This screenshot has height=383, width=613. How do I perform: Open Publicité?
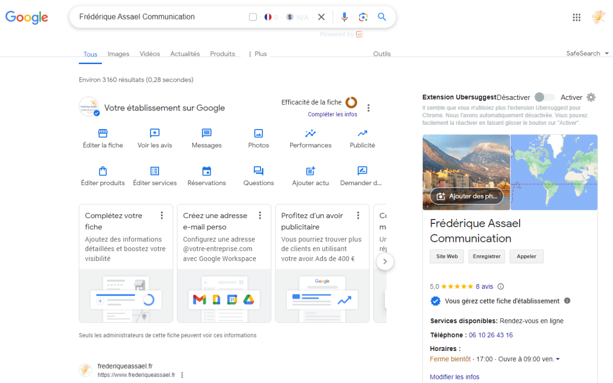(363, 139)
